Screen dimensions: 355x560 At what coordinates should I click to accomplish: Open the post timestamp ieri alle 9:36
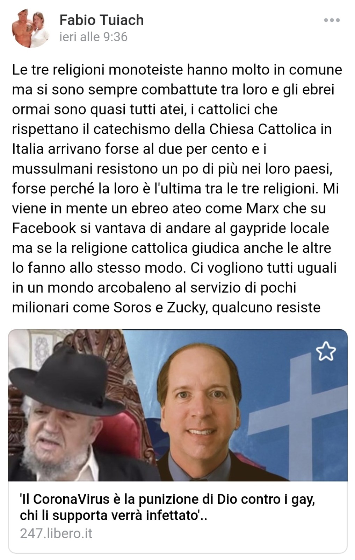click(93, 37)
